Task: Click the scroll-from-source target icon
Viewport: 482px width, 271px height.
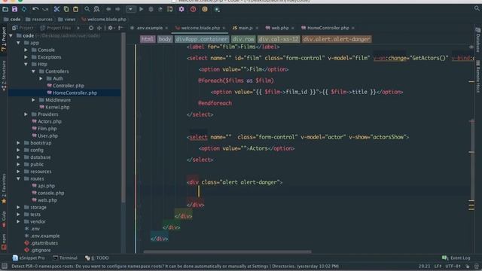Action: (x=91, y=28)
